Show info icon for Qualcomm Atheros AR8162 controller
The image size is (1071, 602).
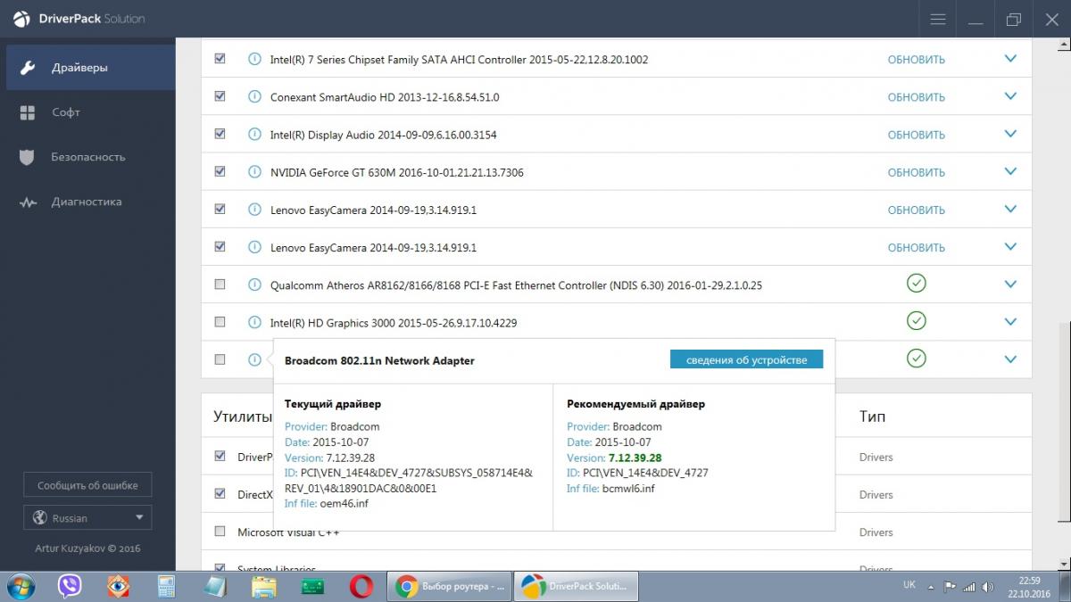click(x=254, y=285)
